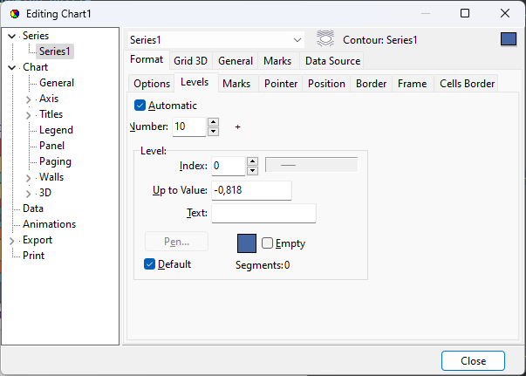Open the Pointer sub-tab

click(281, 84)
